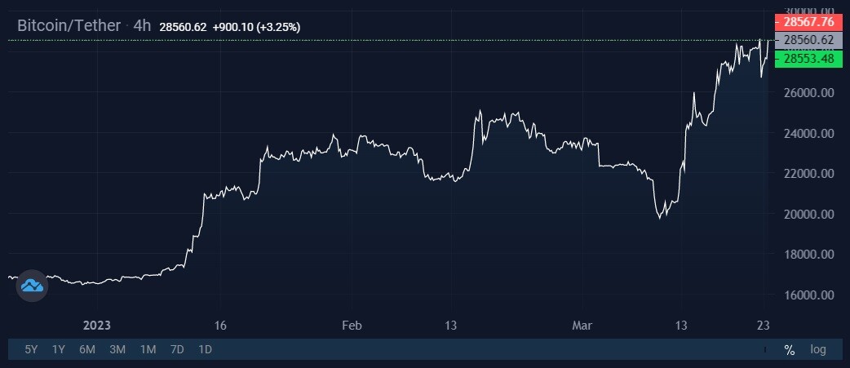Click the TradingView cloud logo icon

(32, 286)
